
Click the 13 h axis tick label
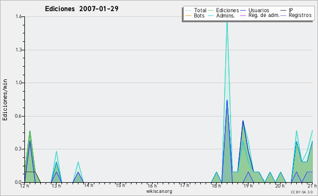click(x=56, y=186)
